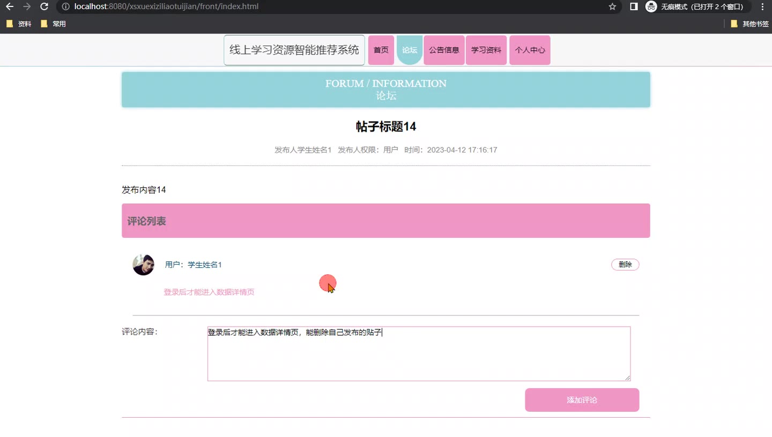Image resolution: width=772 pixels, height=437 pixels.
Task: Click comment text 登录后才能进入数据详情页
Action: click(x=209, y=292)
